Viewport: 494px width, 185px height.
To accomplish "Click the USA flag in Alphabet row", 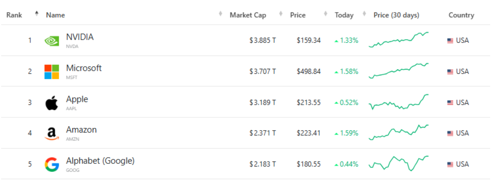I will 450,164.
